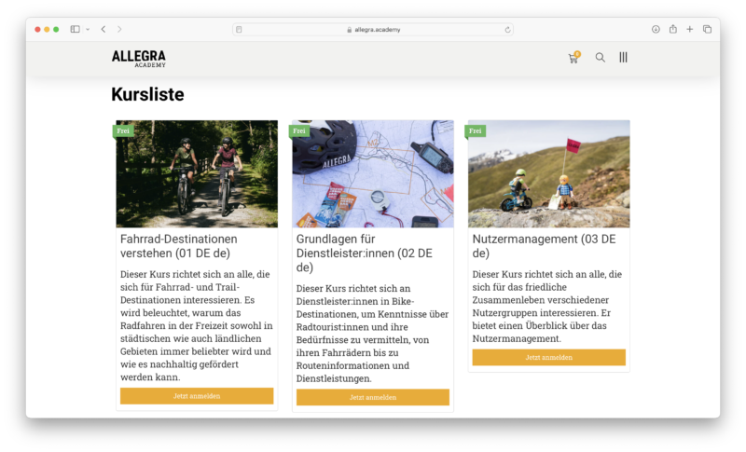The width and height of the screenshot is (746, 452).
Task: Click Jetzt anmelden under Grundlagen für Dienstleister:innen
Action: click(372, 397)
